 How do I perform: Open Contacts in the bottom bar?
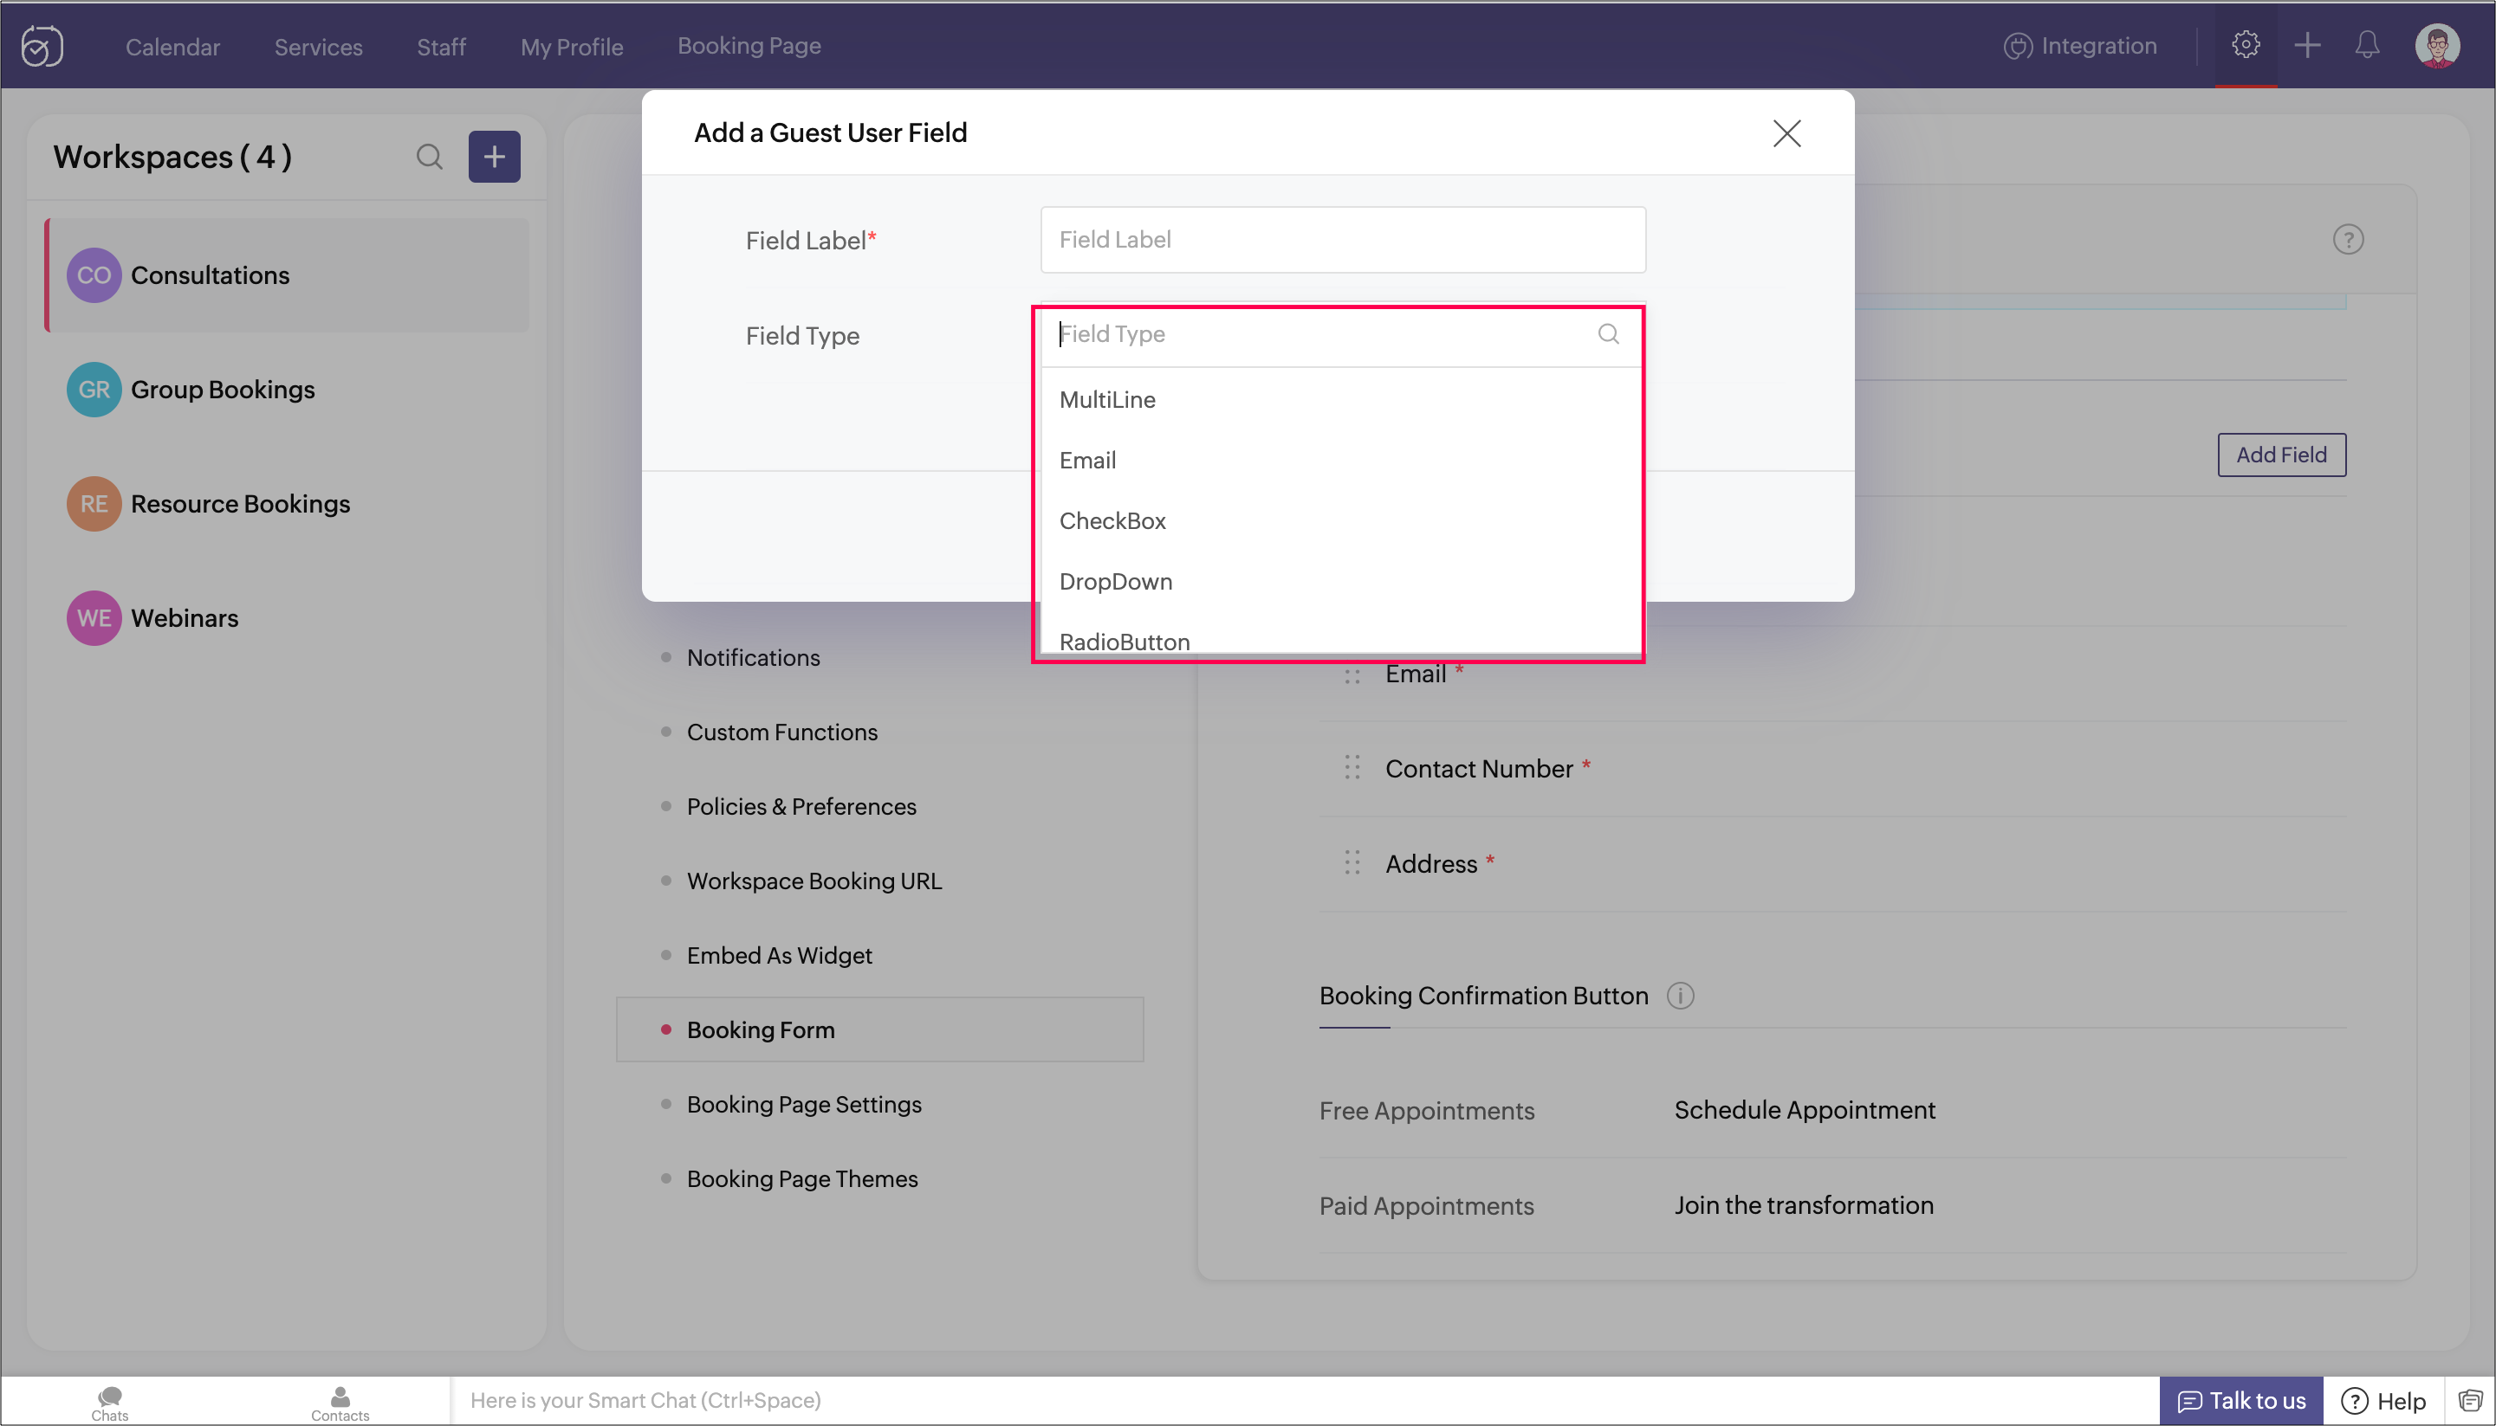tap(340, 1402)
